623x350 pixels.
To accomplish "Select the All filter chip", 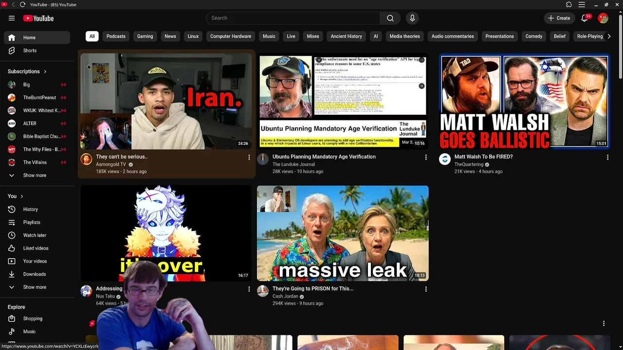I will click(x=92, y=36).
